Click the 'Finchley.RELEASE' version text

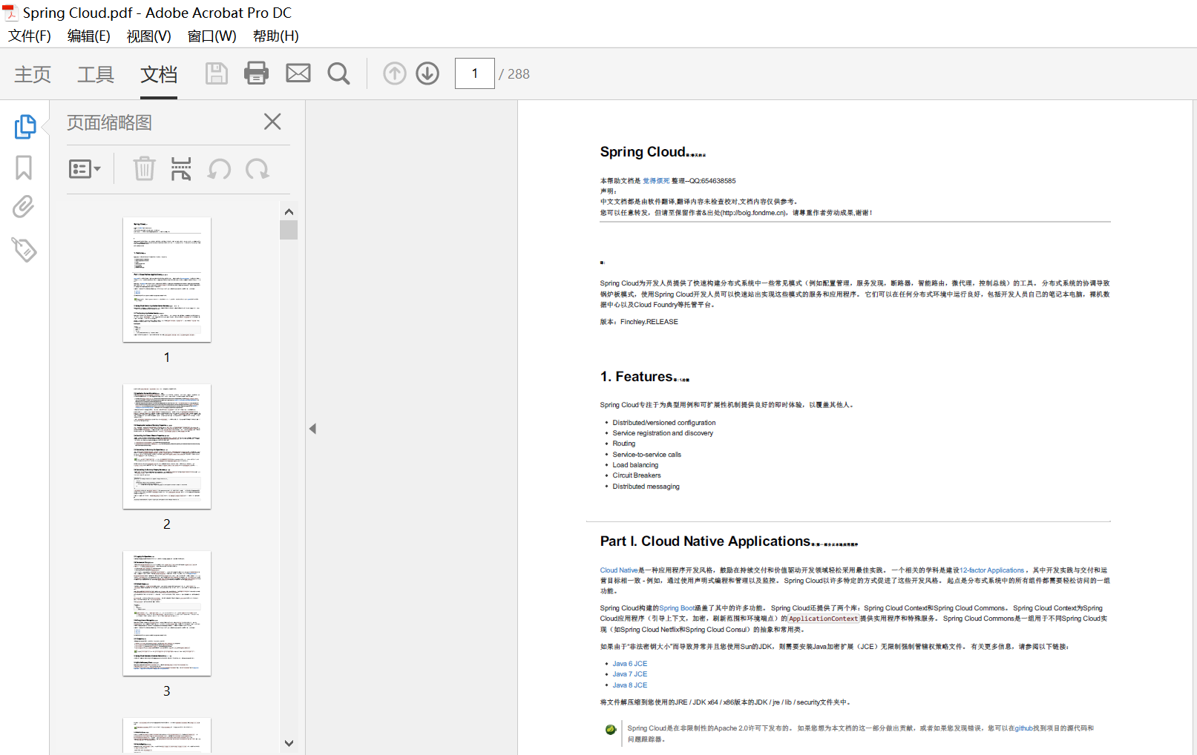point(649,322)
